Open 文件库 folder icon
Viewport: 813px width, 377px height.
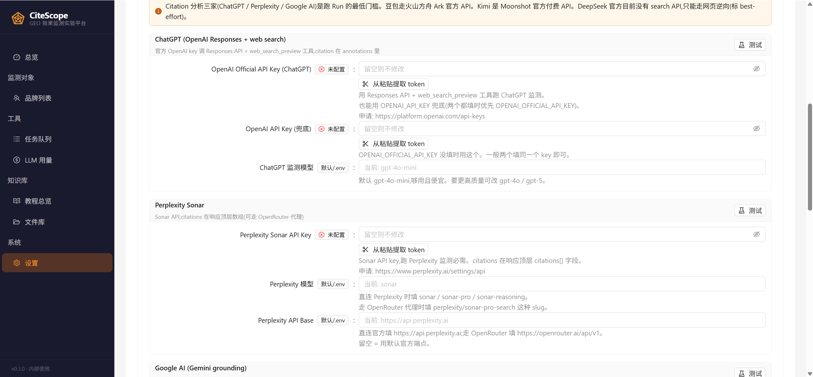click(x=17, y=222)
